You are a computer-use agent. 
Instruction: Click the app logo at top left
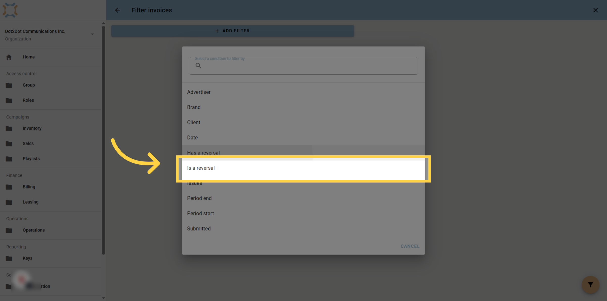(10, 10)
